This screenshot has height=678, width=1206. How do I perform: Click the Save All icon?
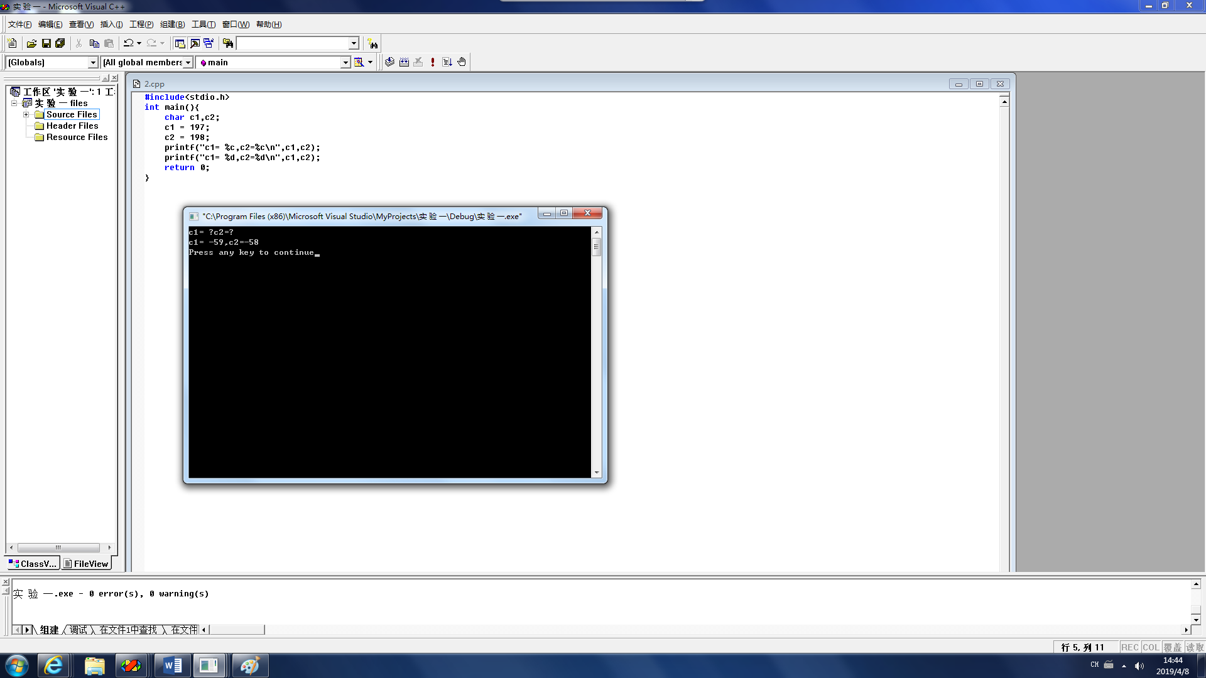click(60, 43)
